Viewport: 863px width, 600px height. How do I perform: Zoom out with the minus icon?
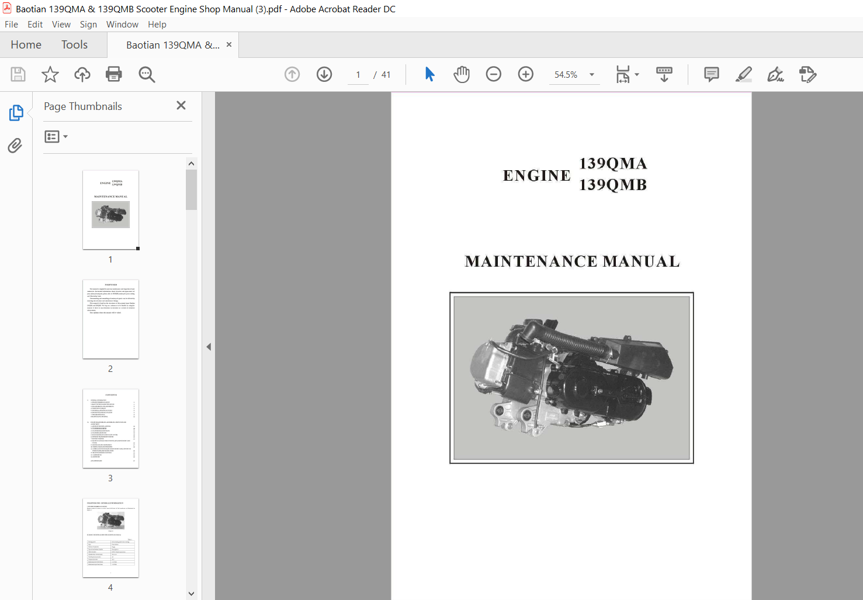494,74
